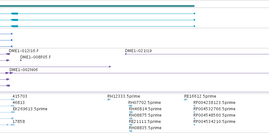This screenshot has width=269, height=133.
Task: Open the DME1-012I16.F feature label
Action: [x=24, y=51]
